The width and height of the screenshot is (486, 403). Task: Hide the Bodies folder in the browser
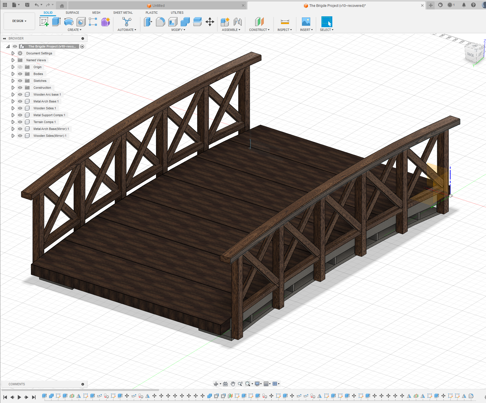point(20,74)
